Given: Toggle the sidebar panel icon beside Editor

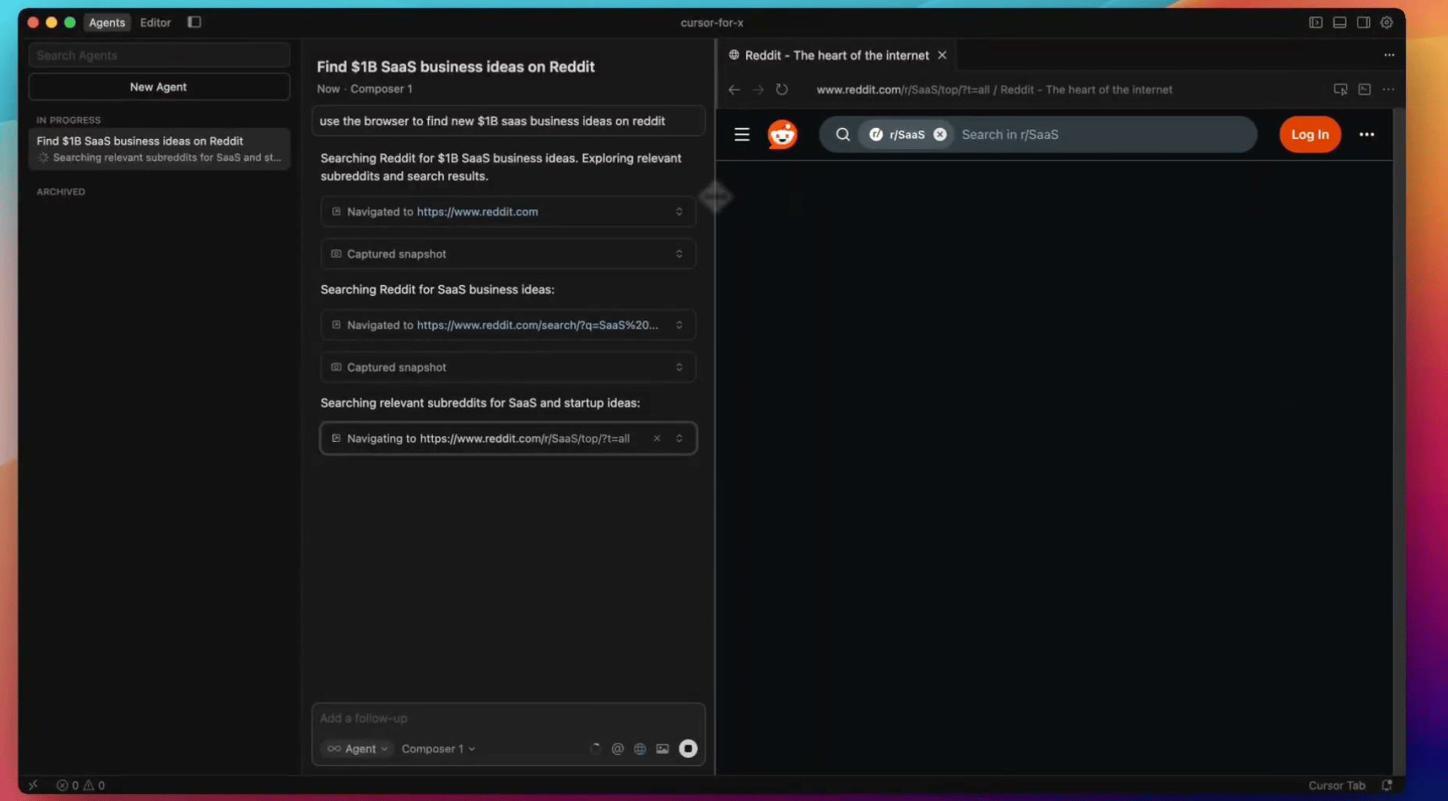Looking at the screenshot, I should pos(195,22).
